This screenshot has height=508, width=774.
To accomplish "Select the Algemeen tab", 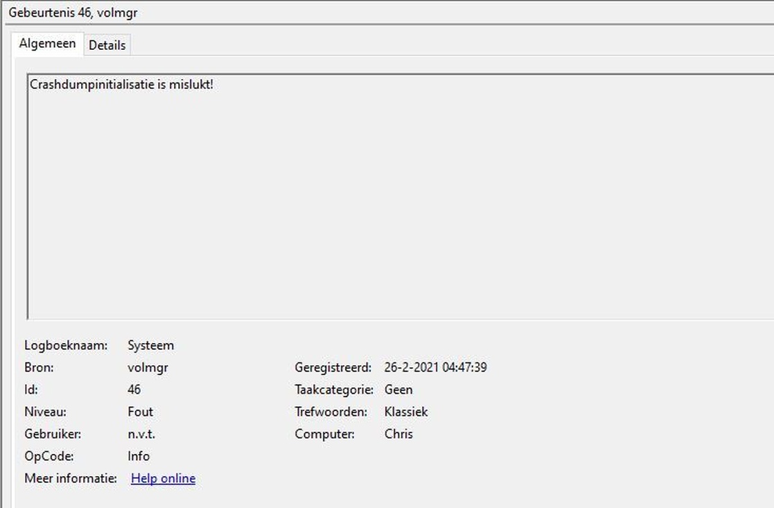I will (47, 44).
